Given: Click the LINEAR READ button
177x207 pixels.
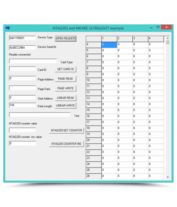Looking at the screenshot, I should [66, 98].
